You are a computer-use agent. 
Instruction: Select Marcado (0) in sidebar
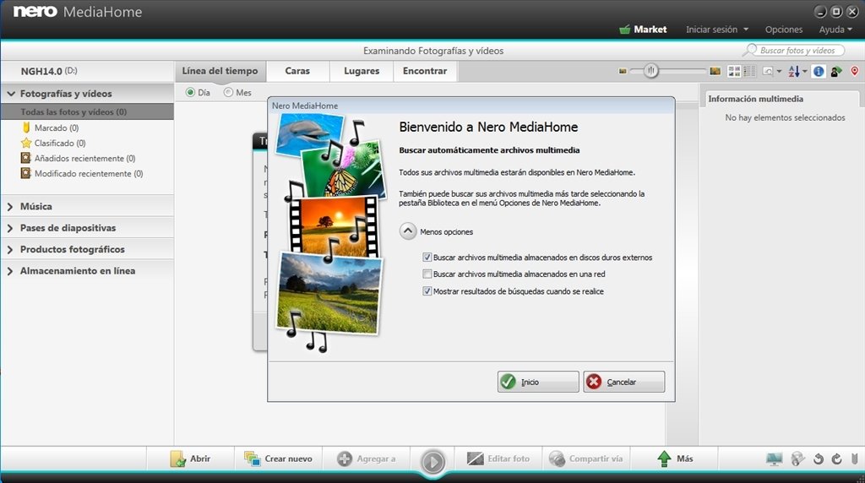[57, 128]
